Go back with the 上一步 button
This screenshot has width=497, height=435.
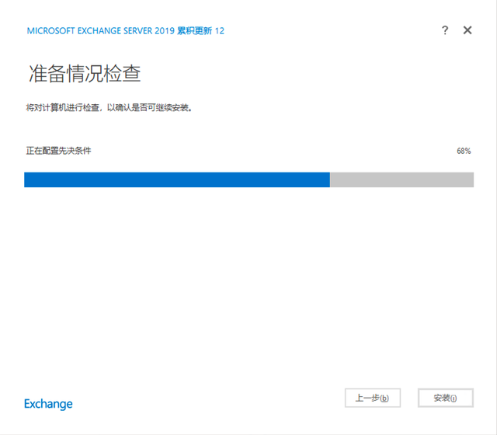tap(373, 398)
